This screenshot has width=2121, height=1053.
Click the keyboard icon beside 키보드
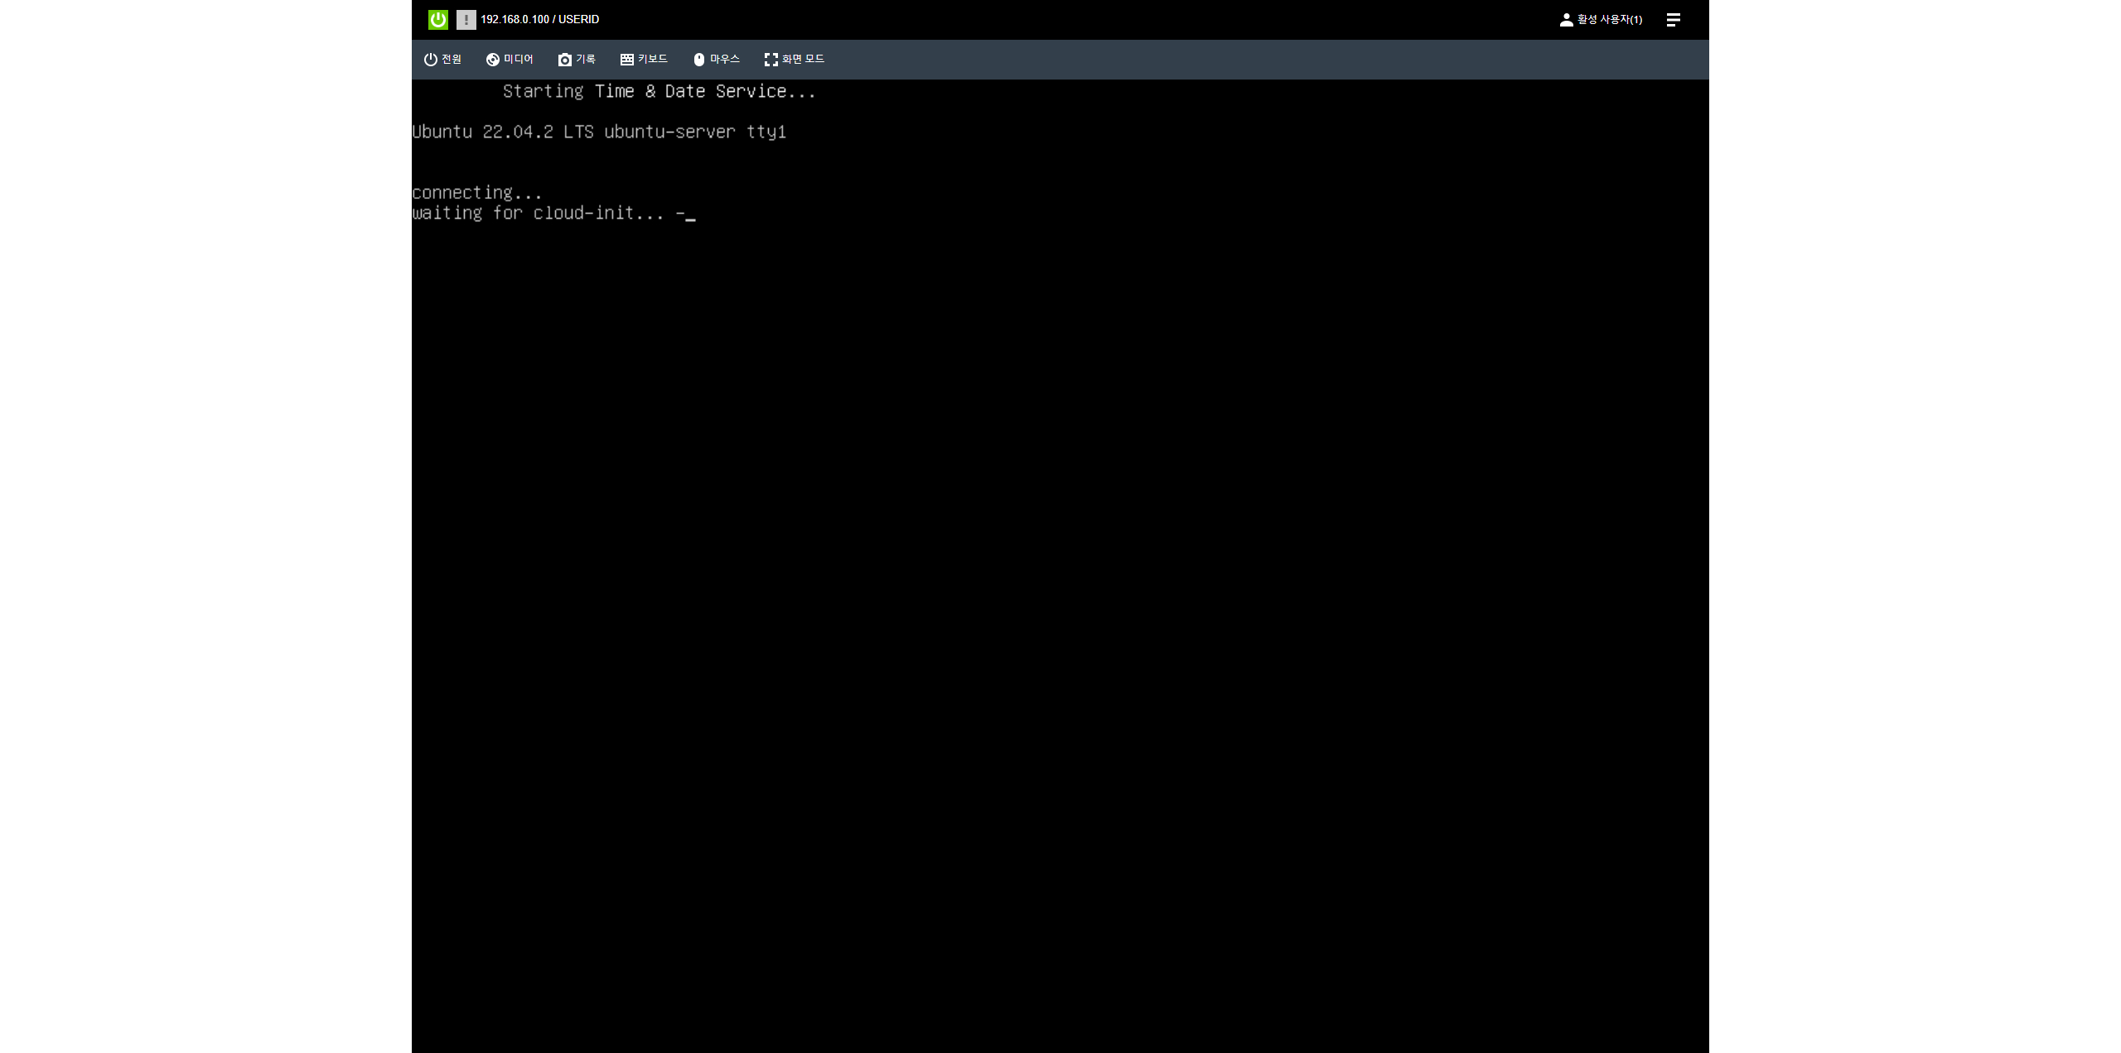coord(626,60)
